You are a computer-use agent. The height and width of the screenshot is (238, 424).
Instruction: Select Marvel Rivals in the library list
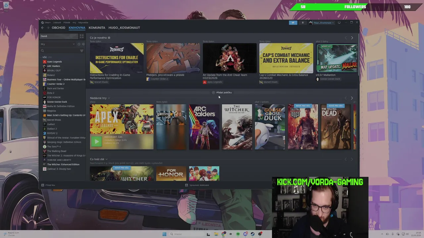(x=54, y=120)
